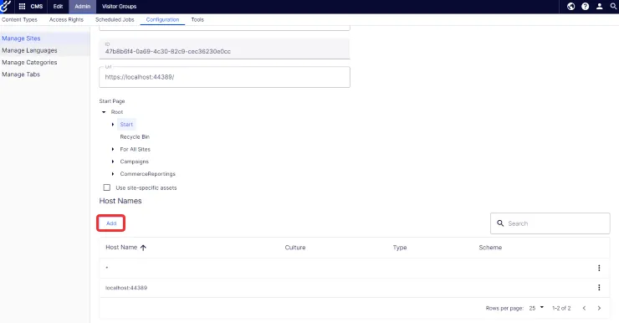The width and height of the screenshot is (619, 323).
Task: Toggle Use site-specific assets checkbox
Action: tap(106, 187)
